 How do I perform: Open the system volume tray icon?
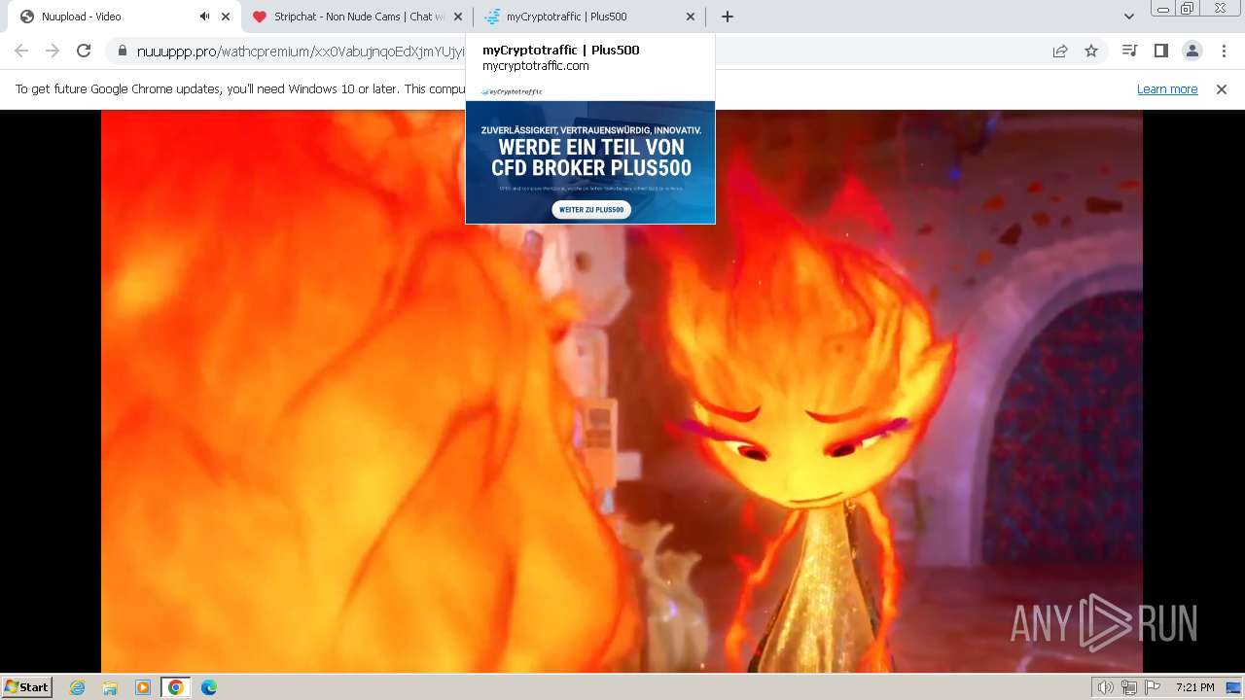coord(1106,687)
